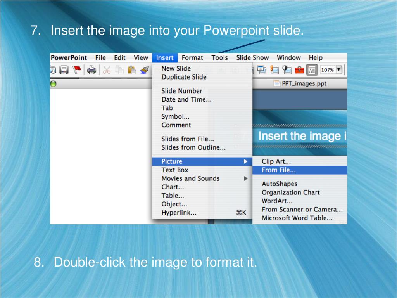Open the Tools menu
This screenshot has width=397, height=298.
pos(219,58)
